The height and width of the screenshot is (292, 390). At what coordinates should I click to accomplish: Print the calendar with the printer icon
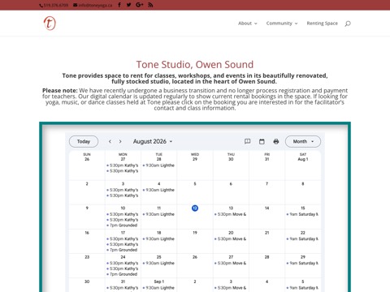pos(276,141)
